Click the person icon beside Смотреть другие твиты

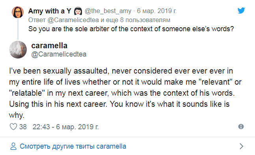[13, 146]
